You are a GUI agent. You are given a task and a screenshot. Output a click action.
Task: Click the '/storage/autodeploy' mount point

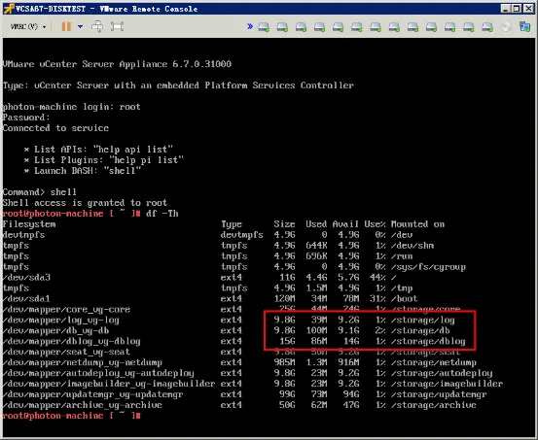click(x=442, y=373)
